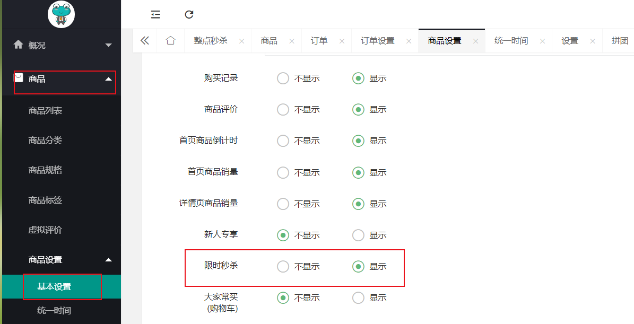Click the double-left arrow to scroll tabs
Screen dimensions: 634x324
click(x=145, y=40)
